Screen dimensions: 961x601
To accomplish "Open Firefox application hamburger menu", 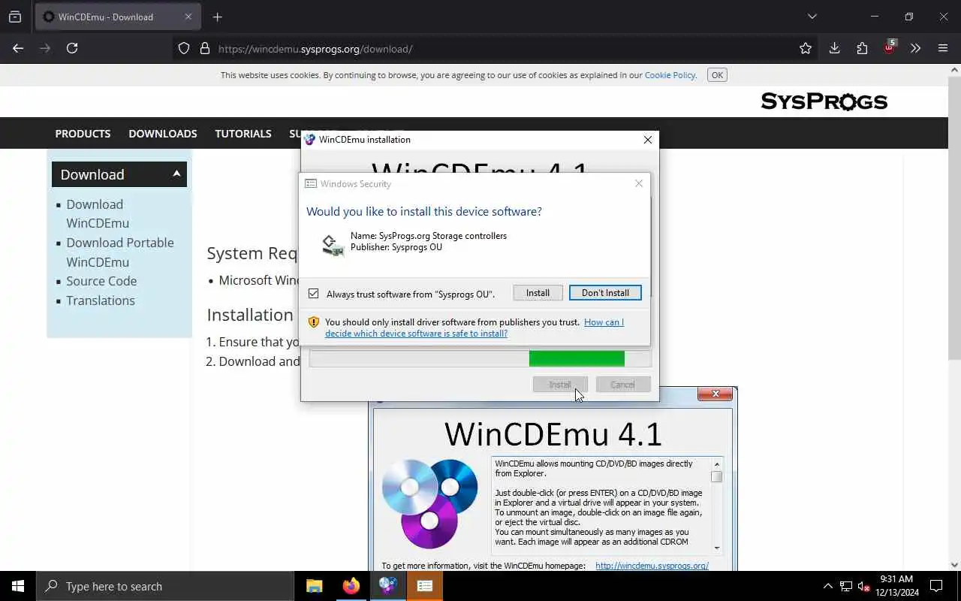I will (x=943, y=48).
